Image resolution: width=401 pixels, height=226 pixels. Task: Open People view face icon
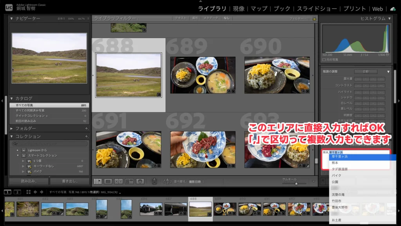click(x=140, y=181)
